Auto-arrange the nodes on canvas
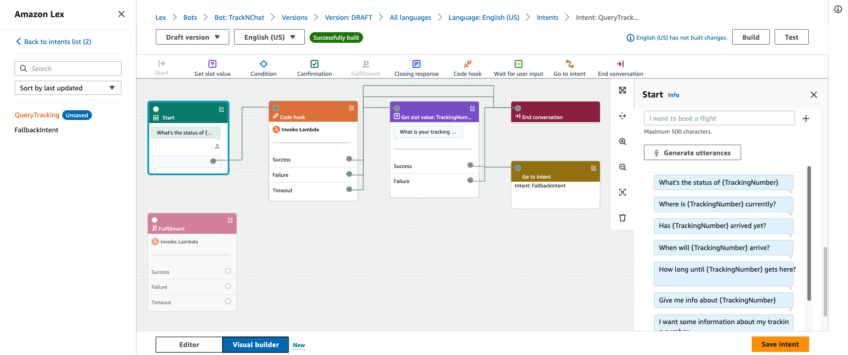The image size is (848, 355). tap(623, 116)
